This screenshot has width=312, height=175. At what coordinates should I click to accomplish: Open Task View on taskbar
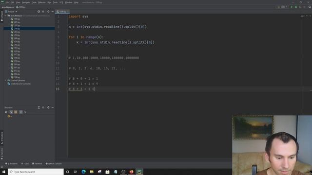(x=76, y=172)
